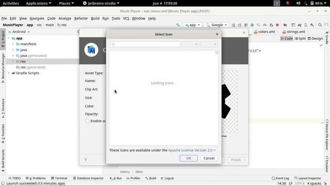330x186 pixels.
Task: Expand the manifests folder
Action: (13, 44)
